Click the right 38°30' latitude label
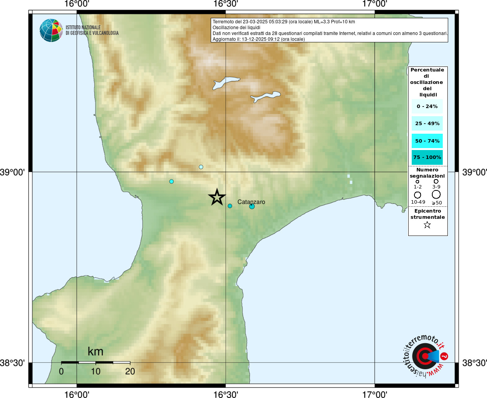The height and width of the screenshot is (398, 487). pyautogui.click(x=474, y=363)
